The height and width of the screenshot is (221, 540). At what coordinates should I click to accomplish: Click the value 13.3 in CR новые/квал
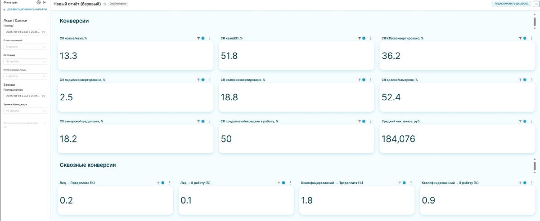tap(68, 56)
